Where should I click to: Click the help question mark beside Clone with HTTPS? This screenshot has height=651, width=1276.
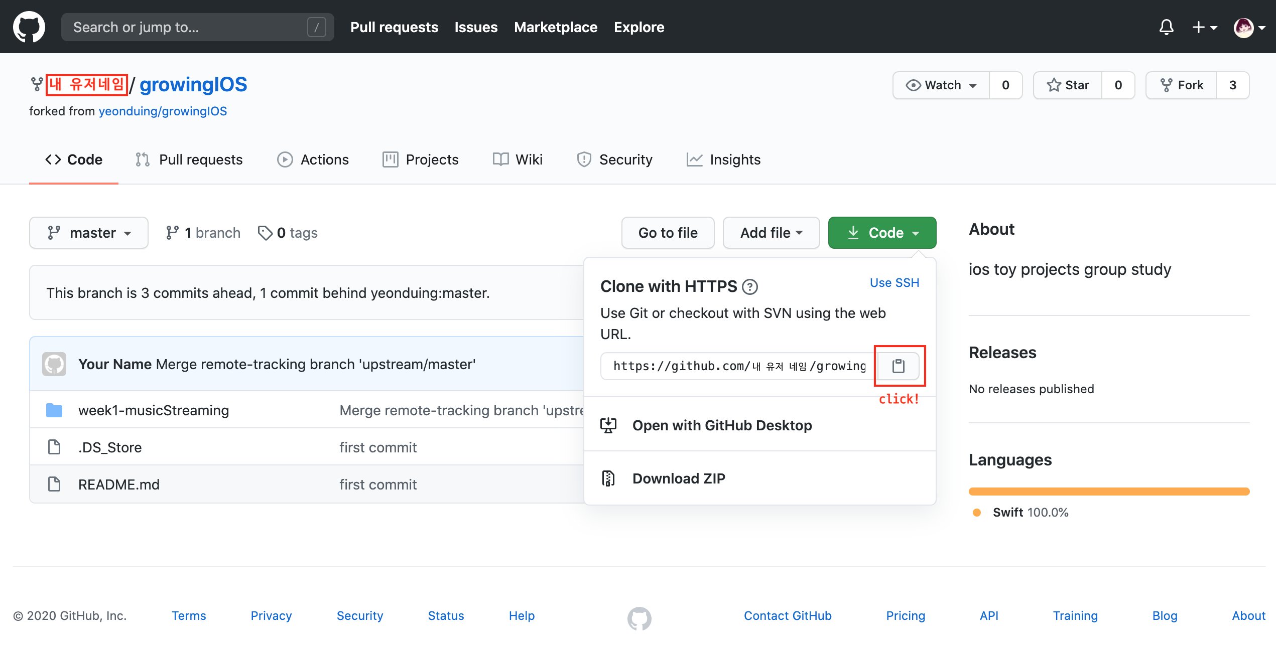(750, 287)
